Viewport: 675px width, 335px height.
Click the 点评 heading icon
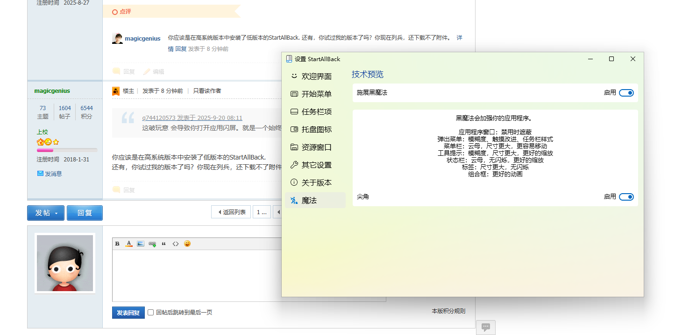coord(115,12)
